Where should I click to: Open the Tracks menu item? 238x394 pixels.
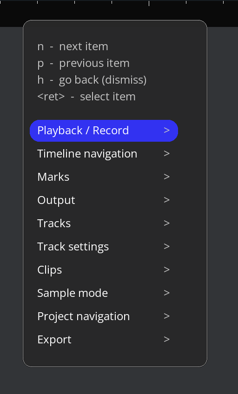point(104,223)
